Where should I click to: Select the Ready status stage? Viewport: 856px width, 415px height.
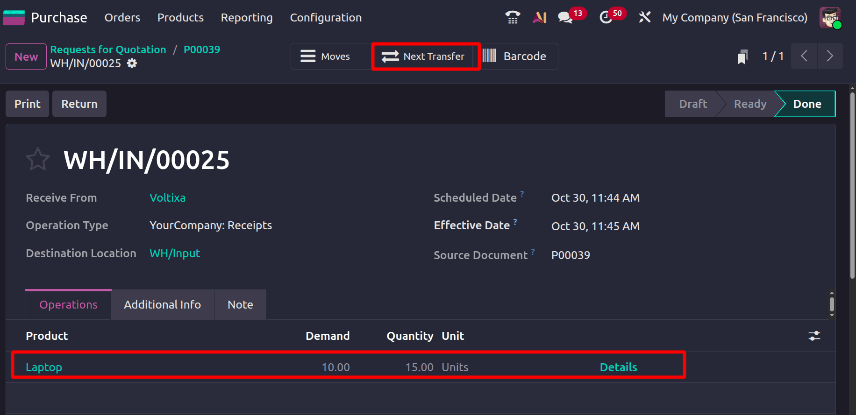point(750,104)
